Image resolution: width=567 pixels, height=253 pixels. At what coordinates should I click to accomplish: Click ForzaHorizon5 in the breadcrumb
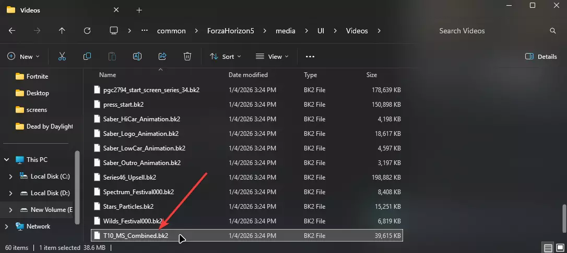[231, 31]
